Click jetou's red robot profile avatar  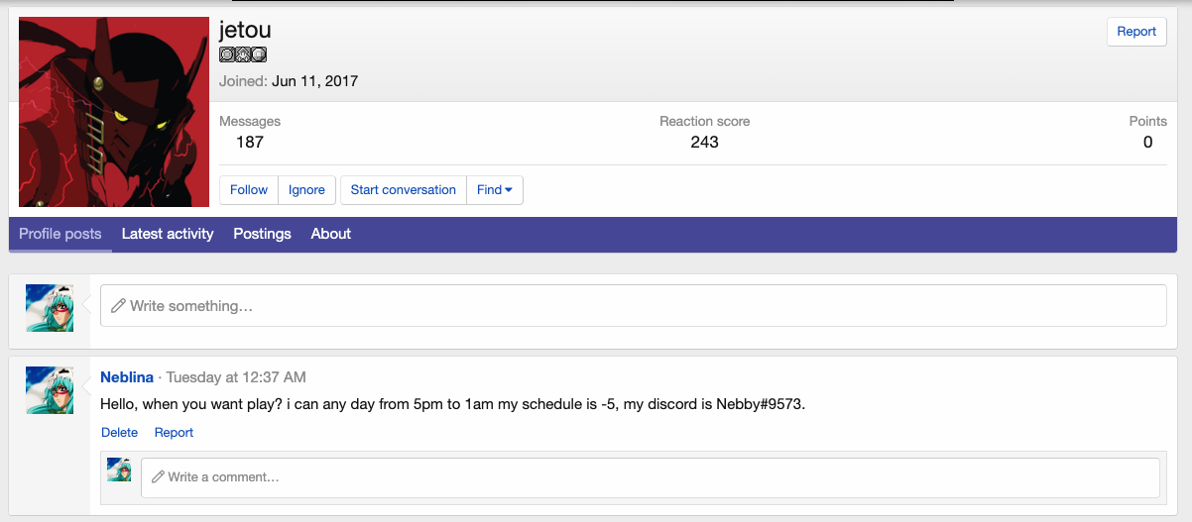click(114, 112)
